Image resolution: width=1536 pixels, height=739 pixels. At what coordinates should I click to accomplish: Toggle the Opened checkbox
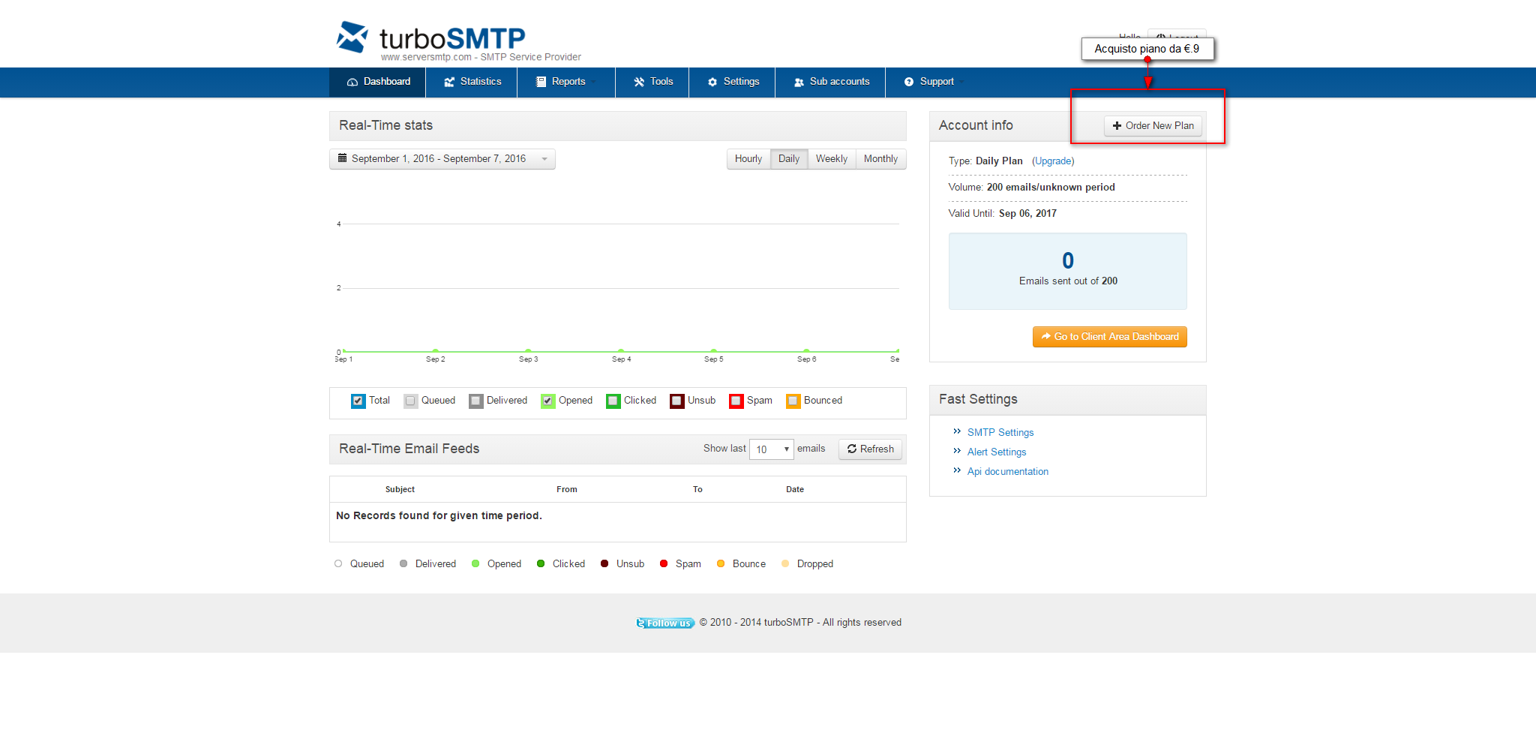click(548, 401)
